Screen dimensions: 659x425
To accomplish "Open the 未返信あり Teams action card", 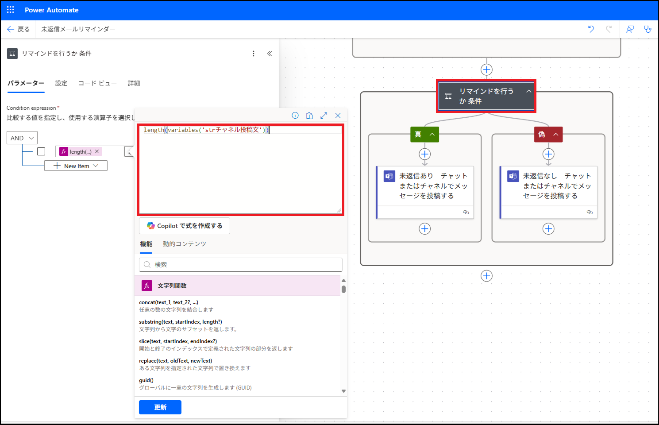I will pos(425,192).
